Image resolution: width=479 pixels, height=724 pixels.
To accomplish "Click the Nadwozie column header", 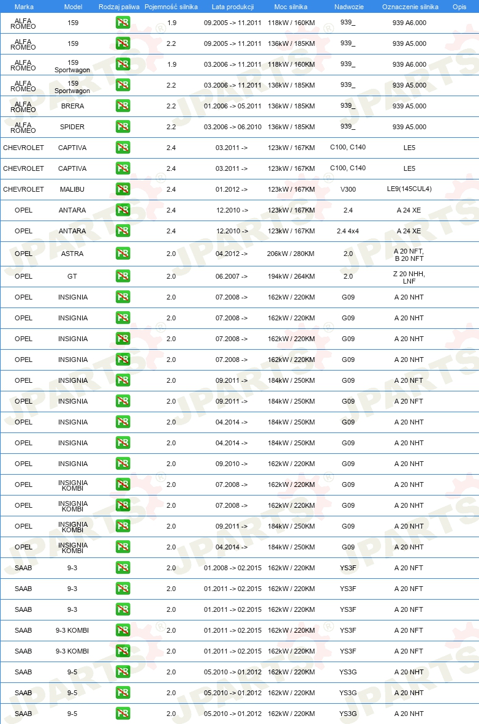I will (x=349, y=7).
